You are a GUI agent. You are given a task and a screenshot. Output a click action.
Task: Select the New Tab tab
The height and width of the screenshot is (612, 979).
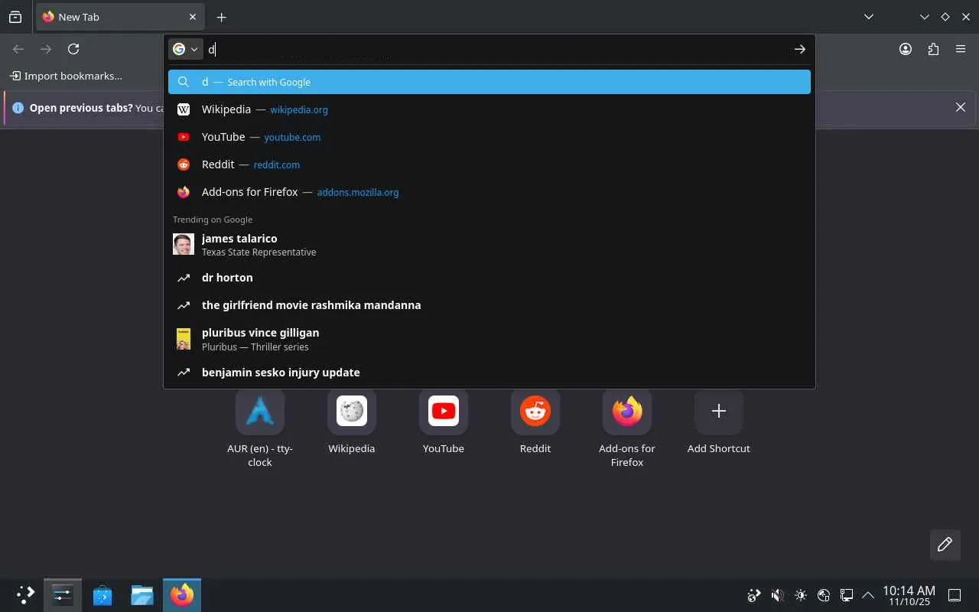click(119, 17)
